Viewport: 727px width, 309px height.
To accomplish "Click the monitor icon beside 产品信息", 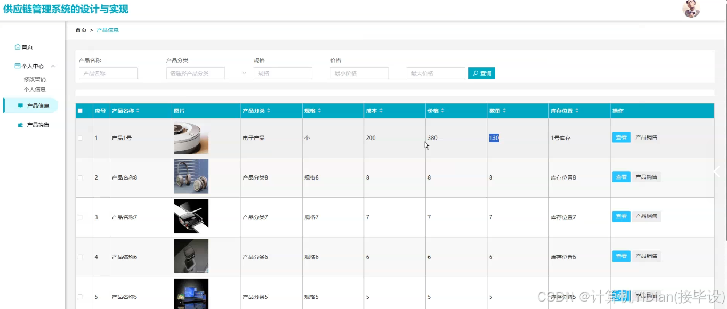I will 20,105.
